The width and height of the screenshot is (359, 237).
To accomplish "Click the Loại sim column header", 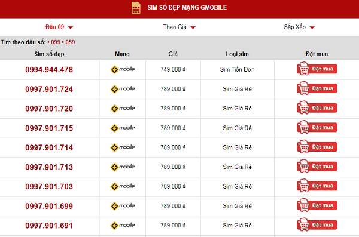I will [x=237, y=54].
